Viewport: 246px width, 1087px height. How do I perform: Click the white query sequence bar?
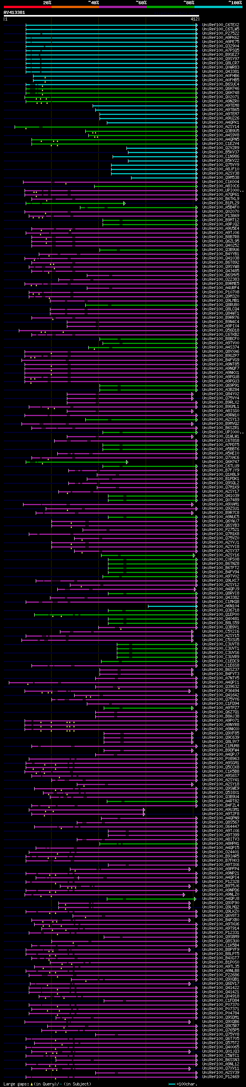coord(101,15)
